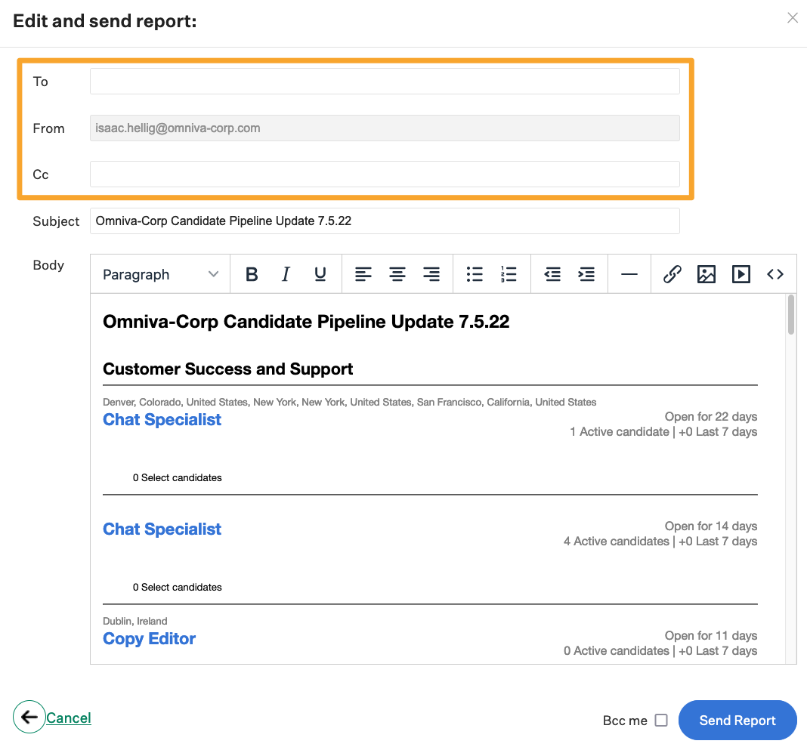Insert a numbered list
The image size is (807, 750).
point(509,274)
